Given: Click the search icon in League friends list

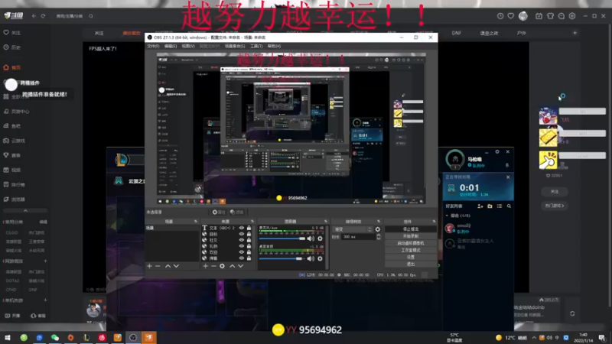Looking at the screenshot, I should [509, 206].
